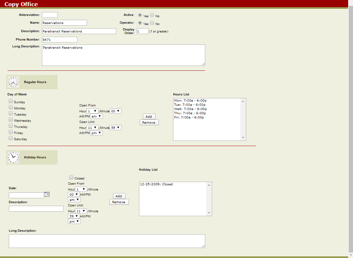
Task: Select No for the Active option
Action: [152, 15]
